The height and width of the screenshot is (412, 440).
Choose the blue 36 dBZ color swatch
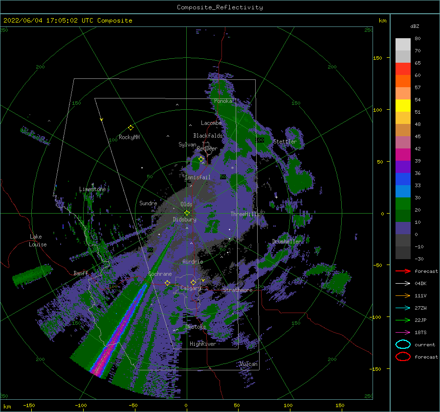403,179
